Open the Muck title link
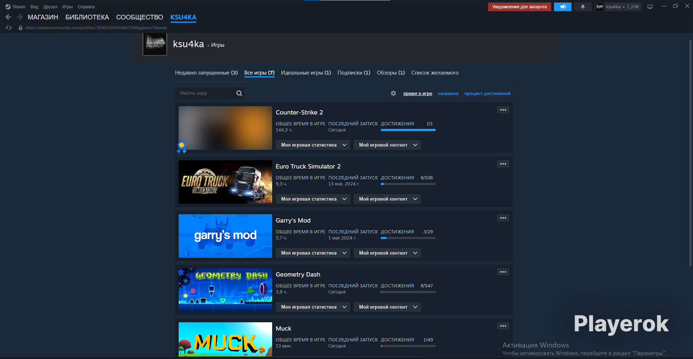Image resolution: width=693 pixels, height=359 pixels. click(283, 328)
